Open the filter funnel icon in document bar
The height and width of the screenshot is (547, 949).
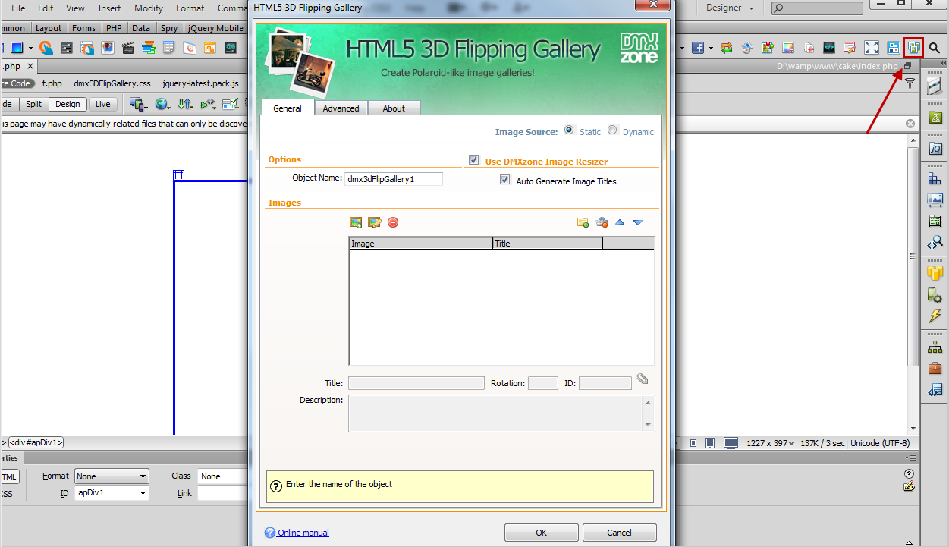pyautogui.click(x=910, y=83)
